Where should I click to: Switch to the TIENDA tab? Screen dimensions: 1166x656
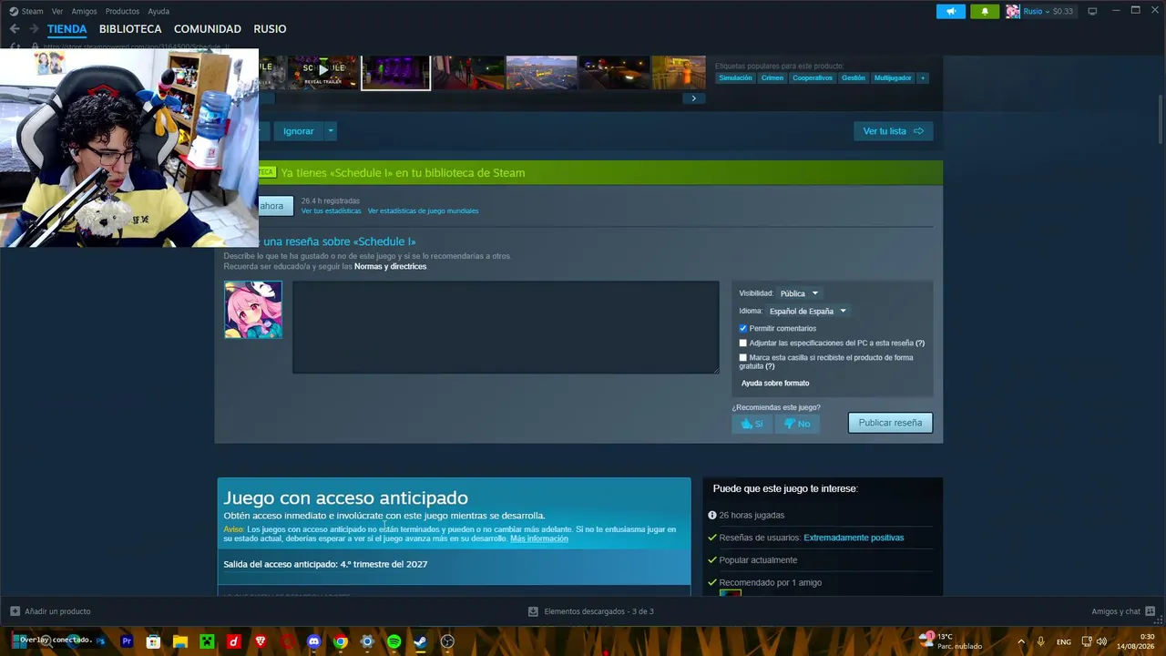tap(67, 29)
